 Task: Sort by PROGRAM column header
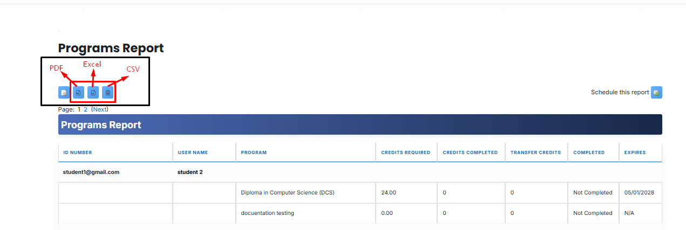tap(254, 152)
